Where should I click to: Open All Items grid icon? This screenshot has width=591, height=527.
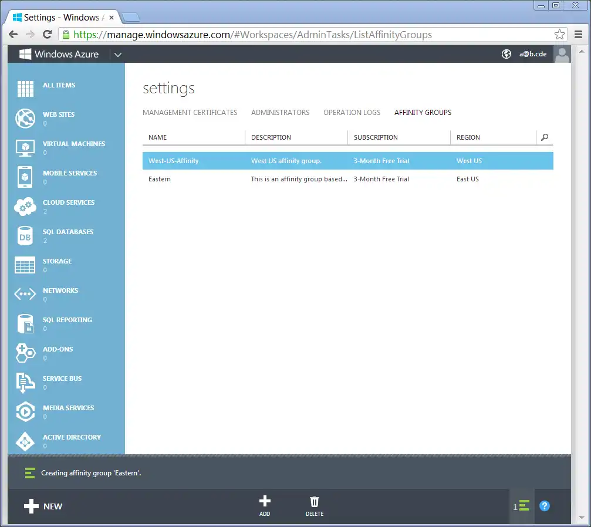click(x=25, y=89)
